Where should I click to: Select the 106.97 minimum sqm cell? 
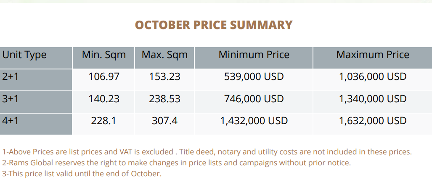click(x=104, y=77)
